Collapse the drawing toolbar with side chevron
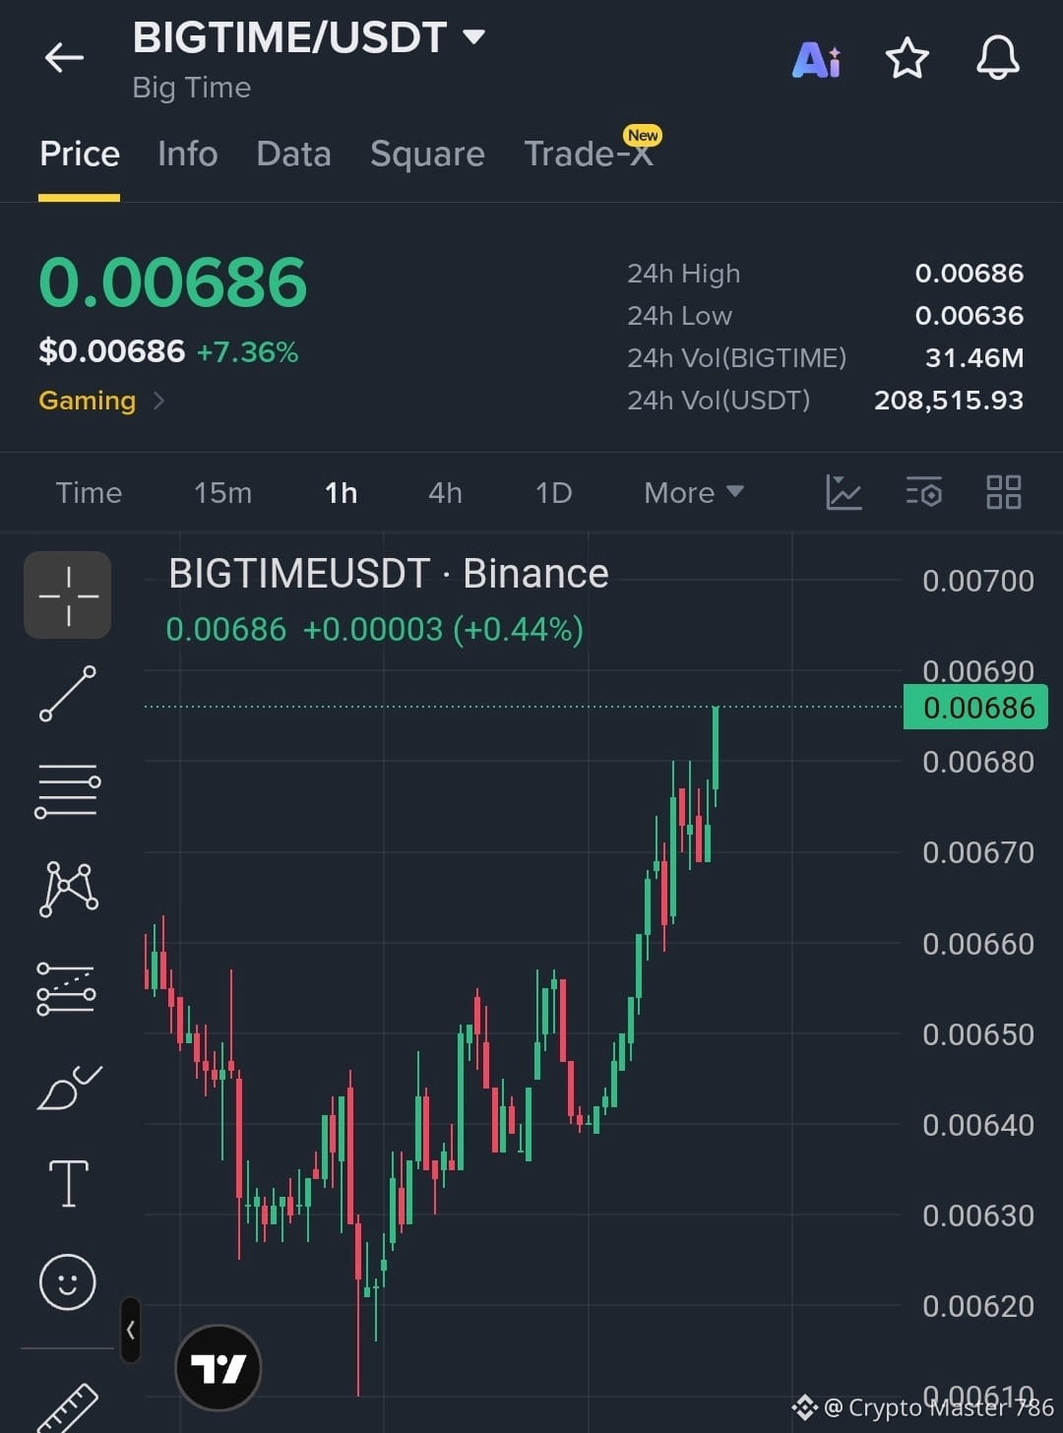 click(130, 1330)
